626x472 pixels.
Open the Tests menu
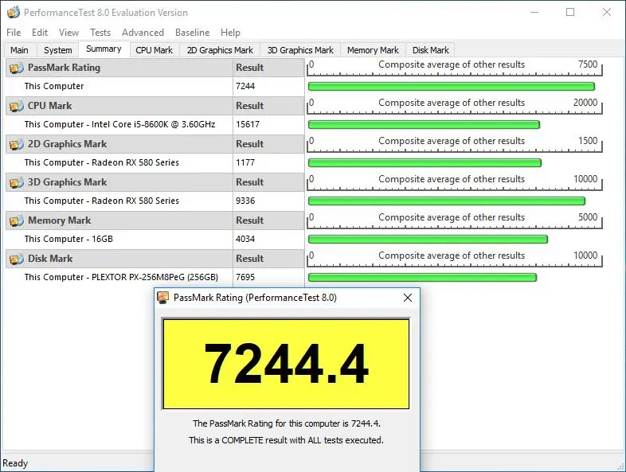click(x=100, y=33)
